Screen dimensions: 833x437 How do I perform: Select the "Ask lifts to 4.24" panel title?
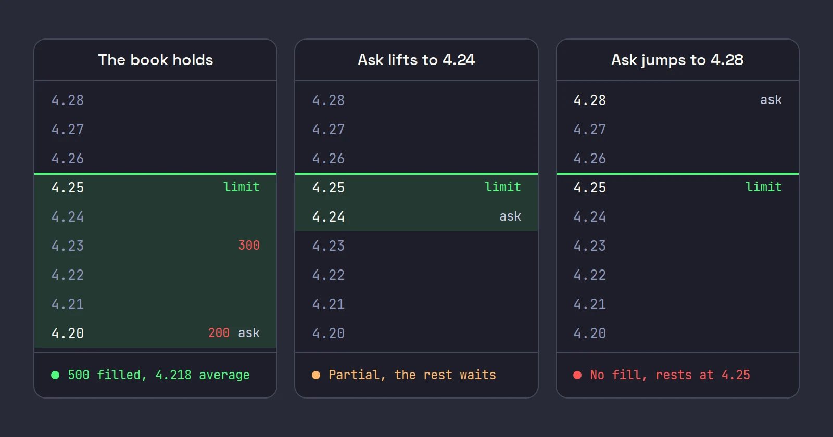416,60
